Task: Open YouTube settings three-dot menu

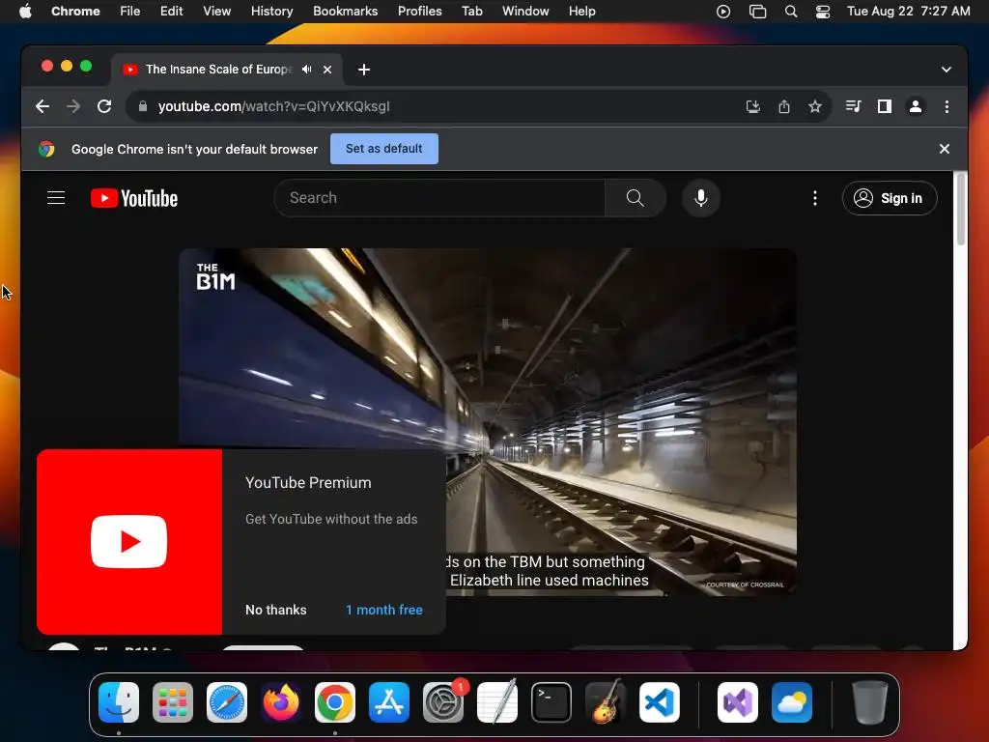Action: [815, 198]
